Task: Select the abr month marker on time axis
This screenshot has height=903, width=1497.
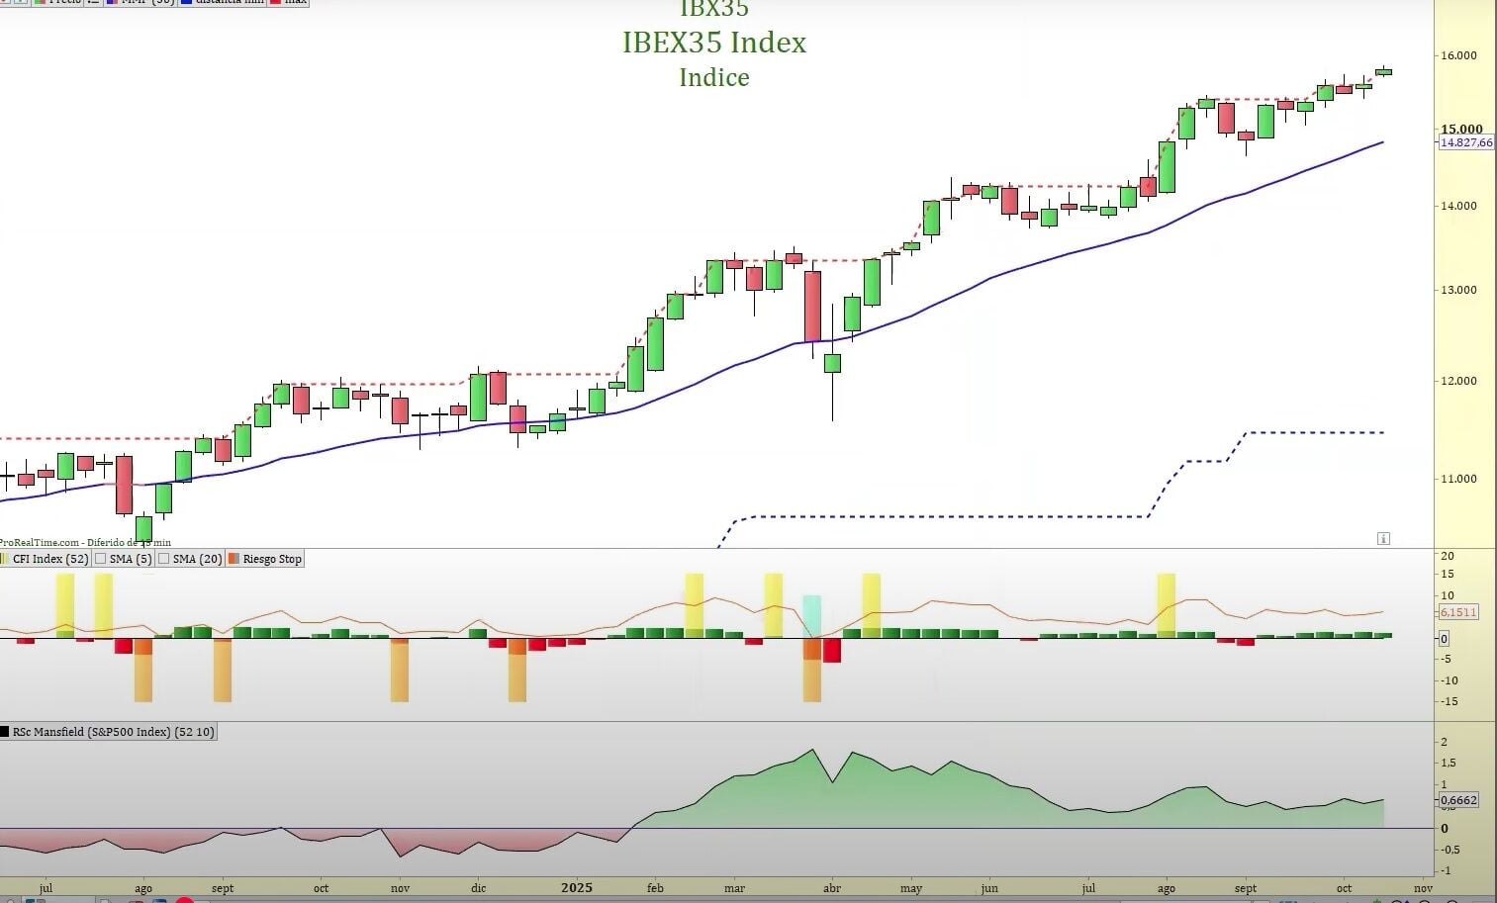Action: pos(832,888)
